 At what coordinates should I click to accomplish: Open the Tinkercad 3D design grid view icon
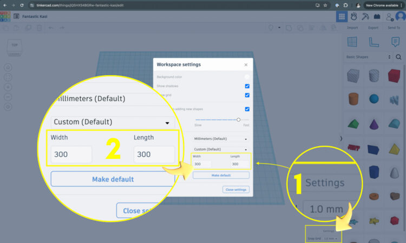pos(342,17)
